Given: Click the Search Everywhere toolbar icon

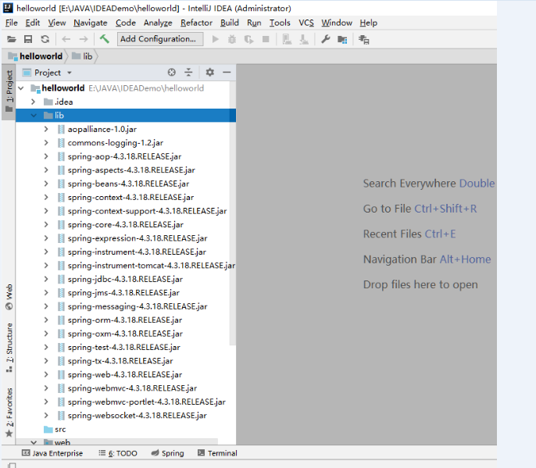Looking at the screenshot, I should pyautogui.click(x=364, y=40).
